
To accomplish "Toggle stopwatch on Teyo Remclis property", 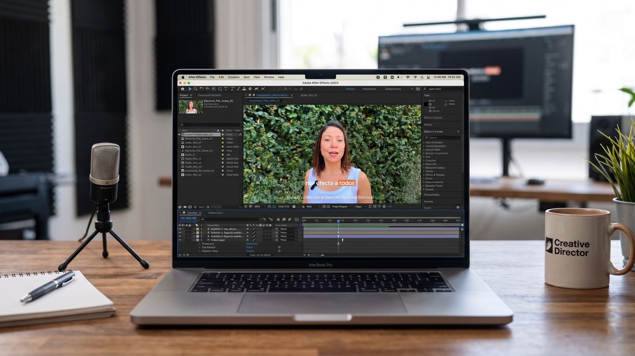I will 279,247.
